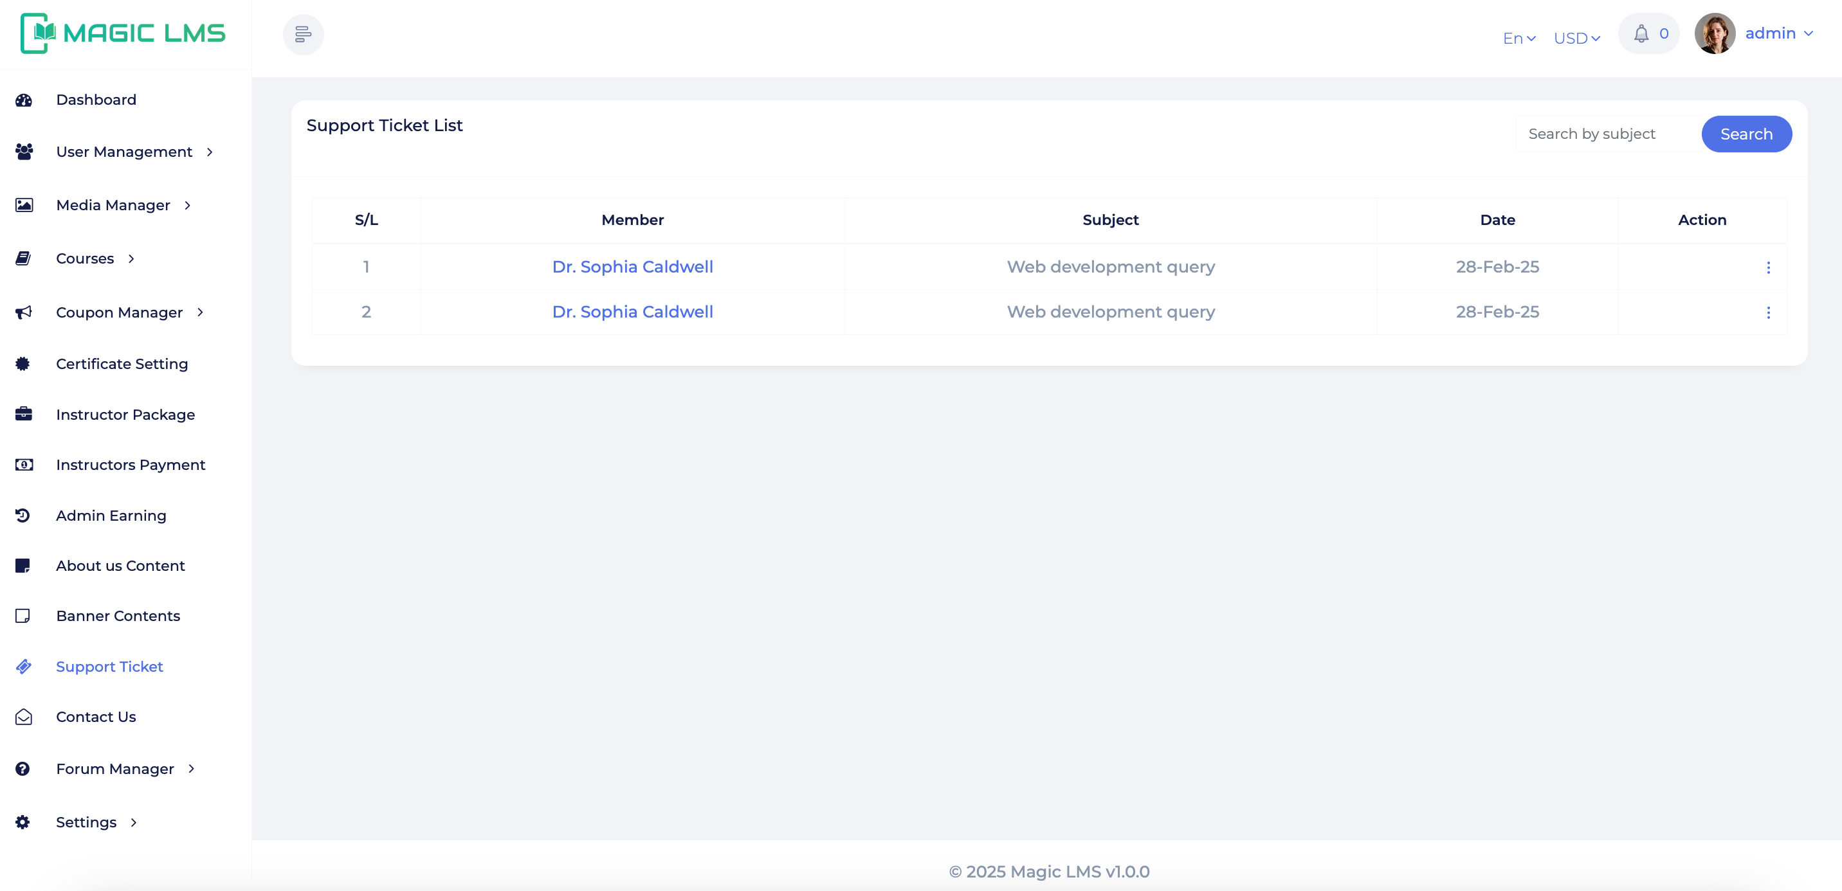Click the Support Ticket List heading

pos(385,126)
